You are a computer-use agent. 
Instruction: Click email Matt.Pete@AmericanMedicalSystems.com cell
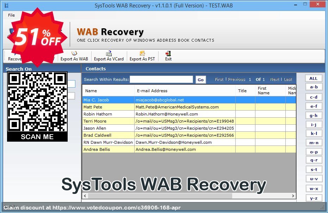click(x=185, y=107)
